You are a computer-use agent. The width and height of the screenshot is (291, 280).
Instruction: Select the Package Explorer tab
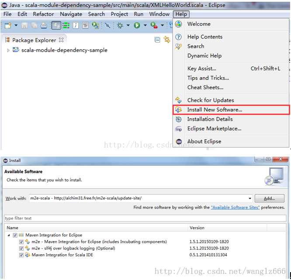click(x=34, y=40)
